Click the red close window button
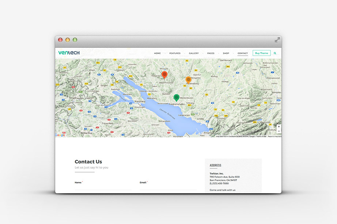 (60, 40)
